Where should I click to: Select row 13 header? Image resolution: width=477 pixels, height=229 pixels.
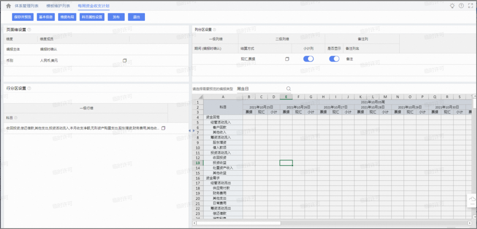(x=198, y=163)
